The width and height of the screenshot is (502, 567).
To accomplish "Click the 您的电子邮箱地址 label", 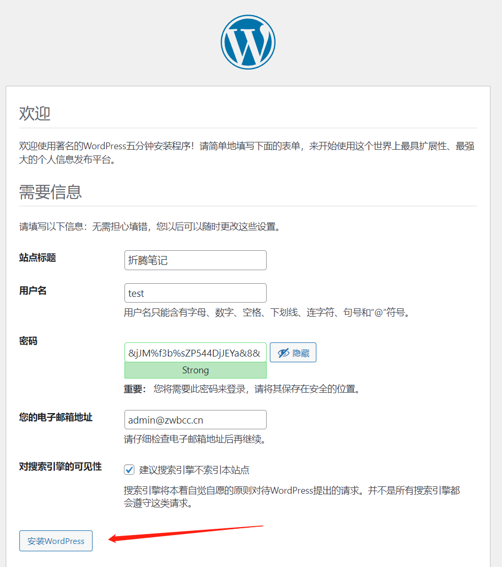I will pos(56,417).
